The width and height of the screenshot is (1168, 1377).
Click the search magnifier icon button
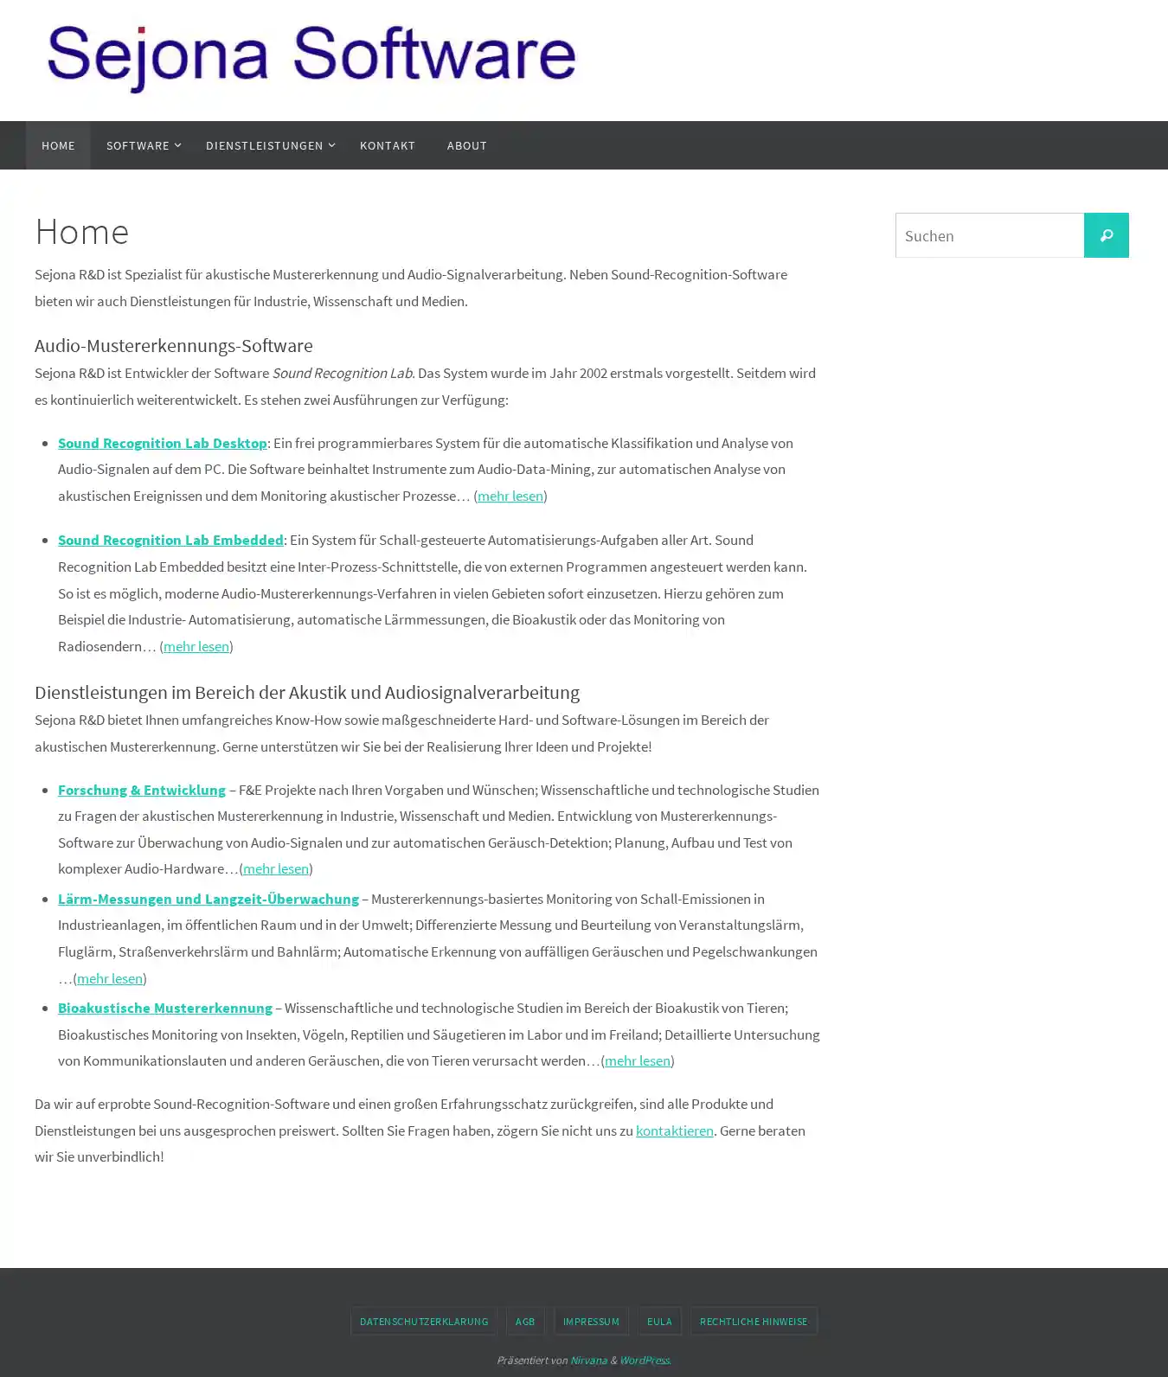click(1106, 235)
